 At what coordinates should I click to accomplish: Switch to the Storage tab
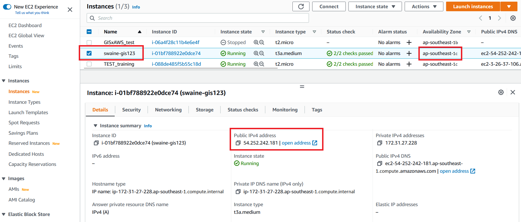coord(205,110)
